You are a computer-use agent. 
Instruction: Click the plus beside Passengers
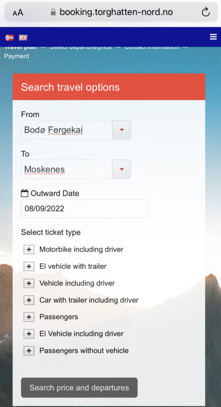tap(29, 317)
